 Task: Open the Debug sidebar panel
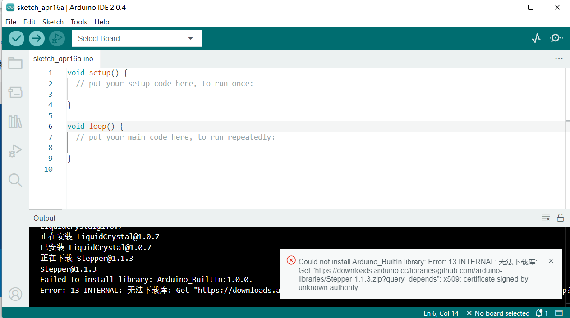[x=15, y=151]
